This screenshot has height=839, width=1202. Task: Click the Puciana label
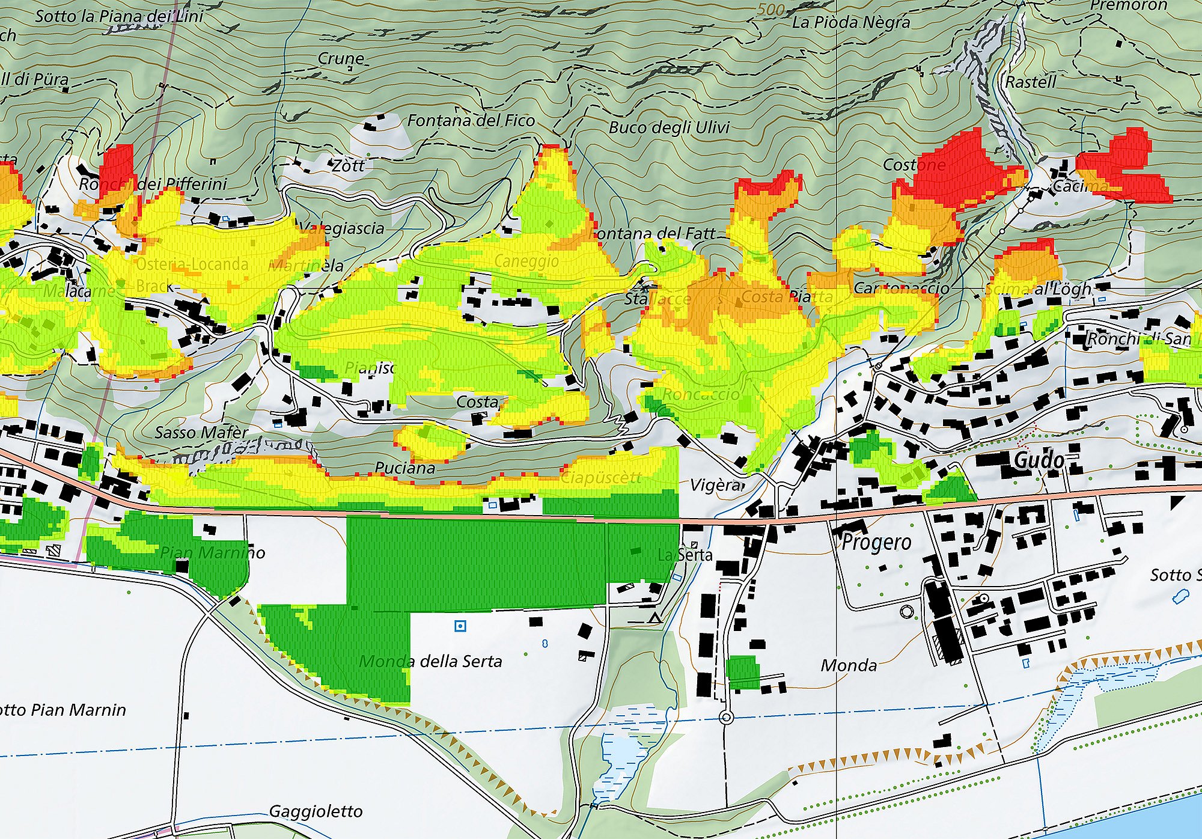click(x=404, y=468)
